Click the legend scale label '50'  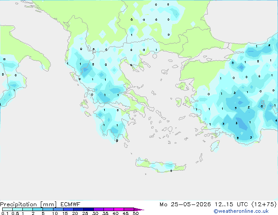click(x=135, y=213)
